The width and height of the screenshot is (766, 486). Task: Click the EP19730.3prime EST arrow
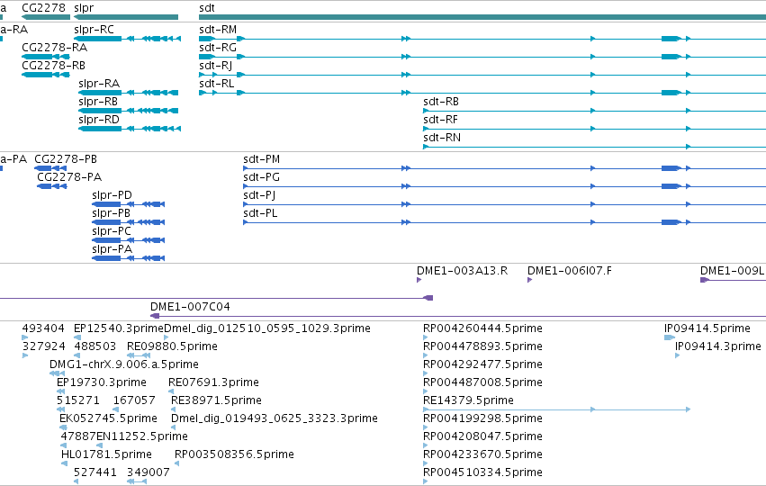(x=61, y=392)
